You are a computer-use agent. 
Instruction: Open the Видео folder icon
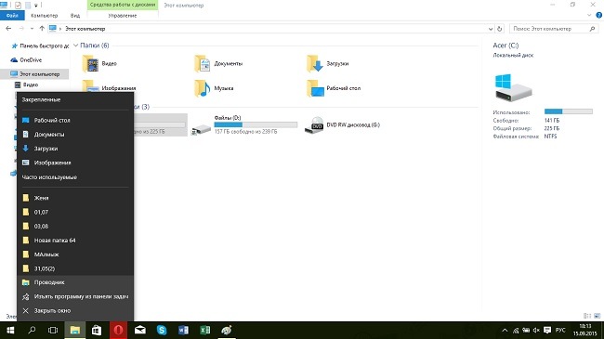pos(91,63)
